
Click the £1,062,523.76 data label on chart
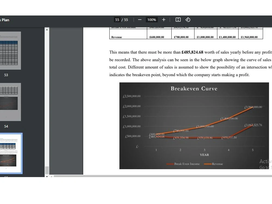pos(253,125)
